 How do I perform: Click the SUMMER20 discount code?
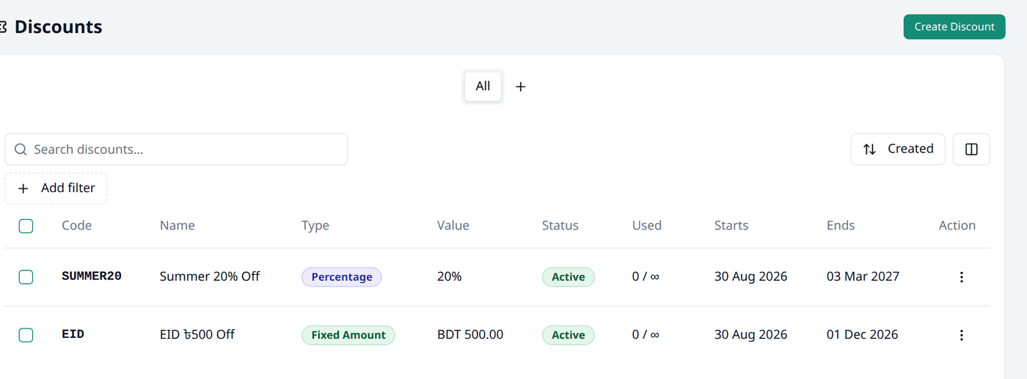coord(92,276)
